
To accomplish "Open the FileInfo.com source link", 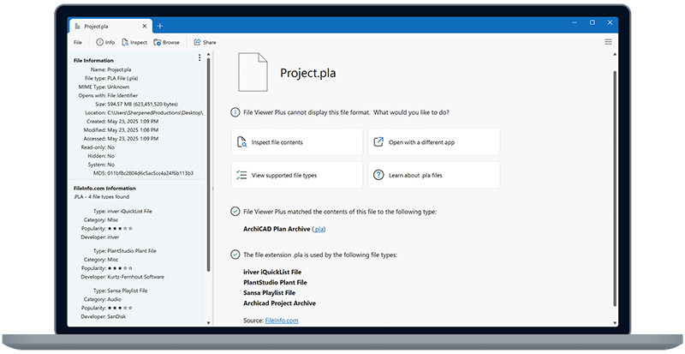I will pyautogui.click(x=282, y=321).
